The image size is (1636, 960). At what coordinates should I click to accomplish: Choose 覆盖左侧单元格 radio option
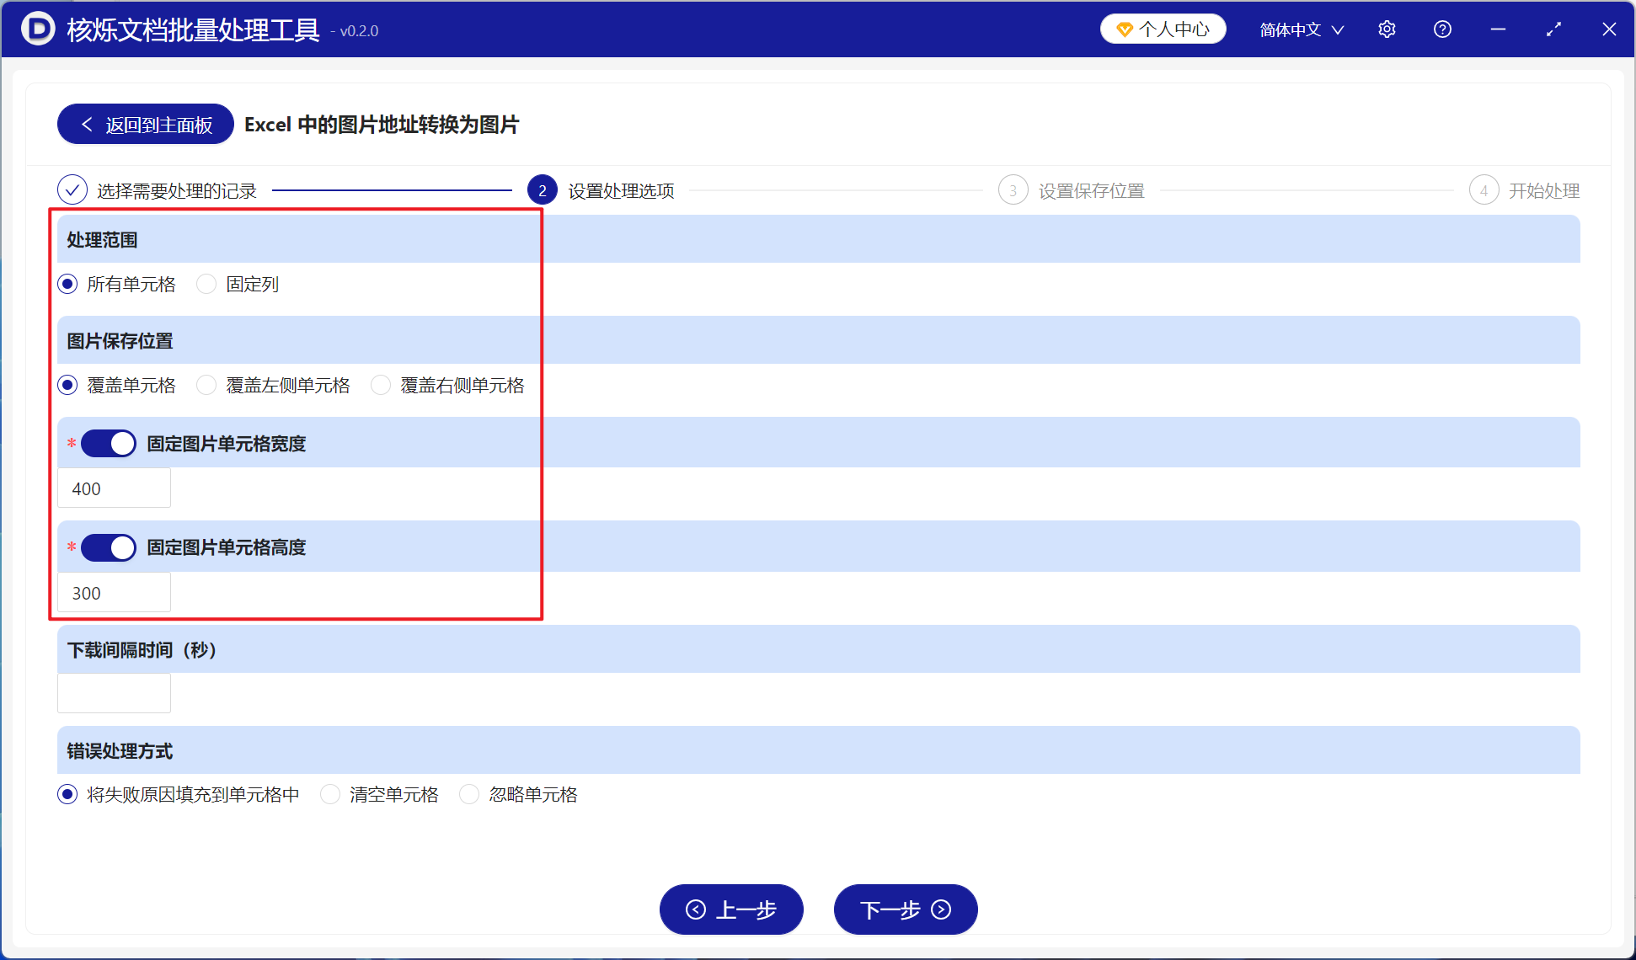point(206,385)
